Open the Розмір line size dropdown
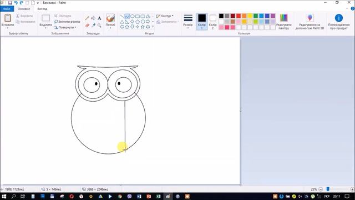 point(188,22)
